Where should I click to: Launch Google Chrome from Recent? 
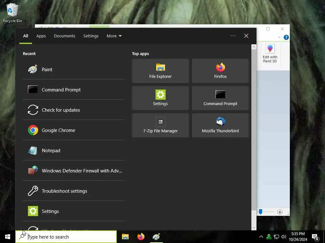pos(74,130)
